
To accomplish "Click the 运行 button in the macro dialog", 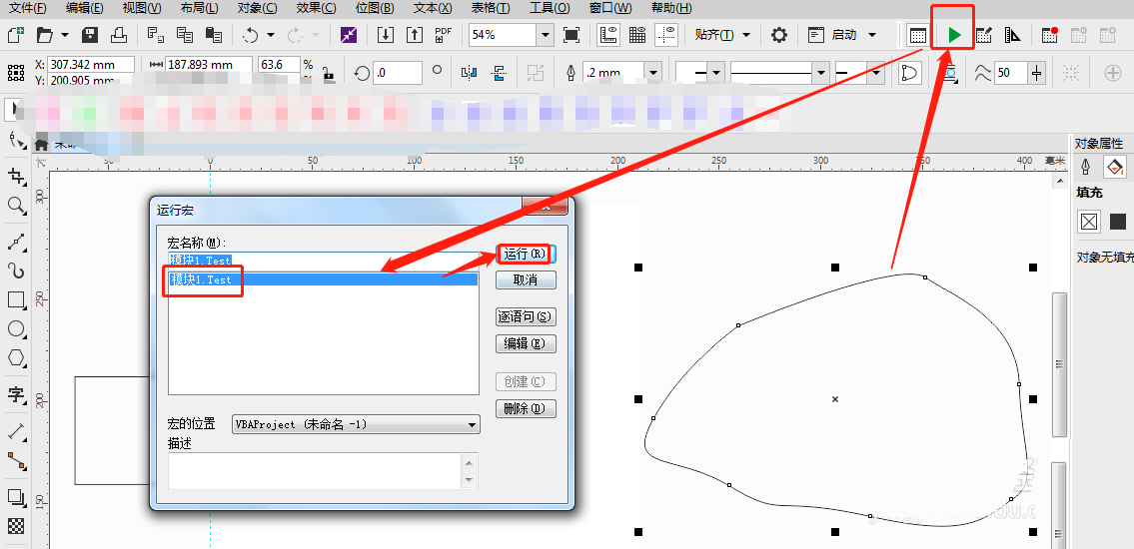I will 526,255.
